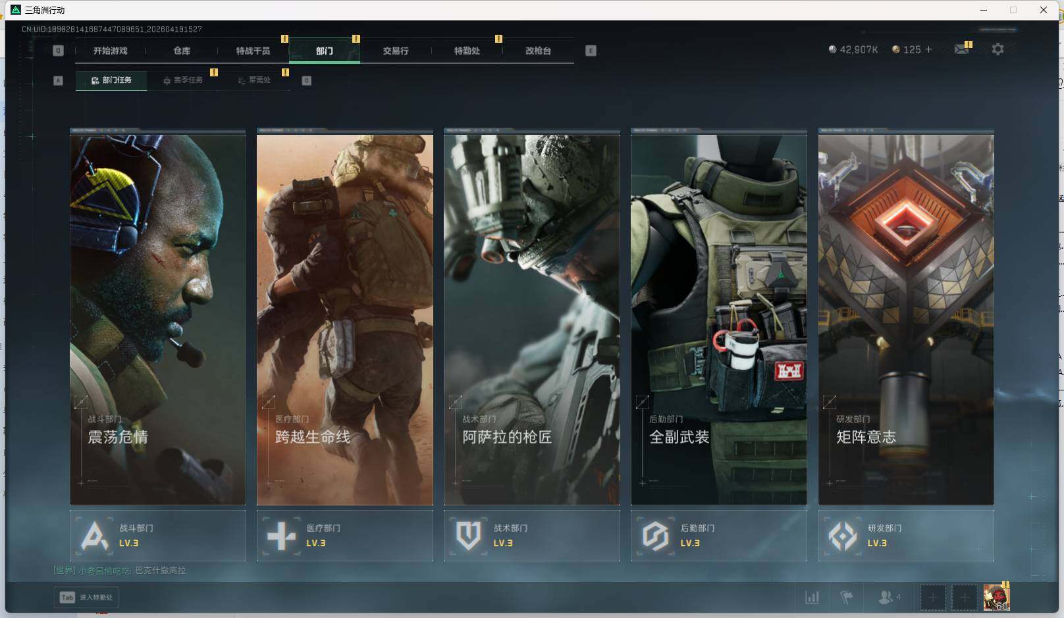
Task: Switch to the 特勤处 tab
Action: pyautogui.click(x=467, y=51)
